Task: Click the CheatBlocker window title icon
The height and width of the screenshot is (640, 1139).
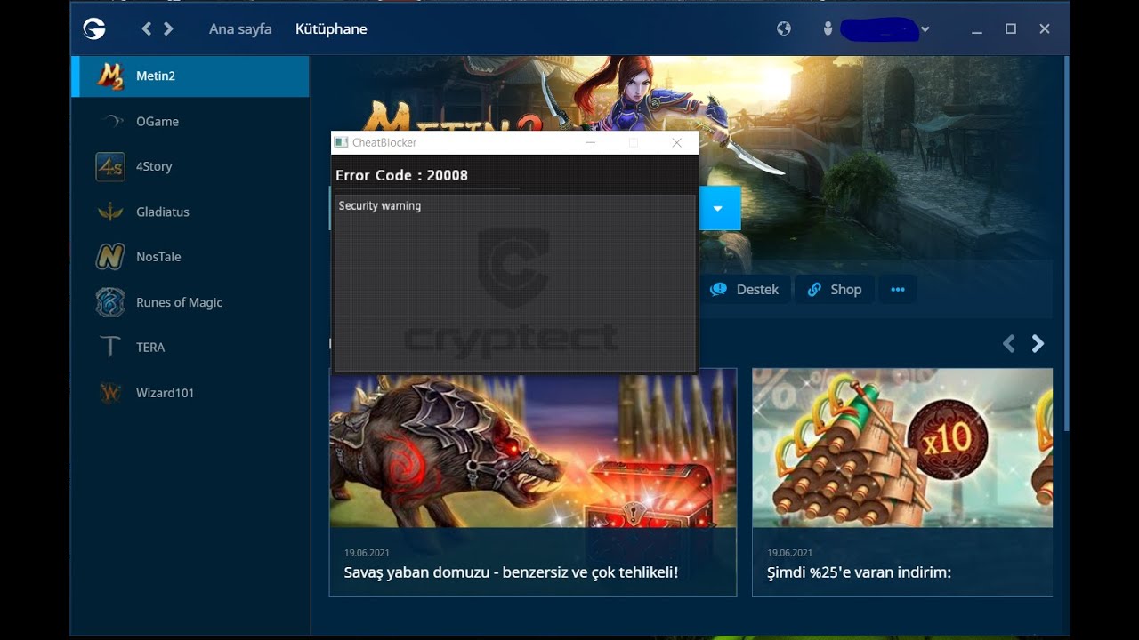Action: [340, 142]
